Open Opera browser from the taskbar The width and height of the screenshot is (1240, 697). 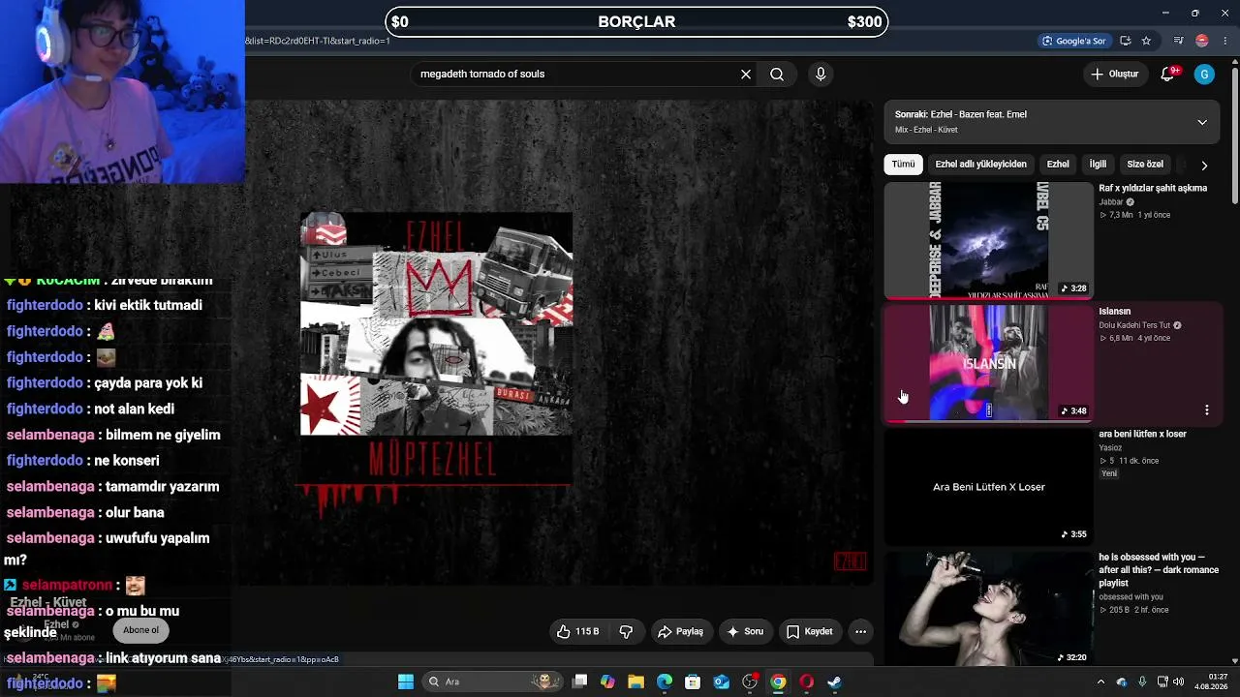click(806, 682)
